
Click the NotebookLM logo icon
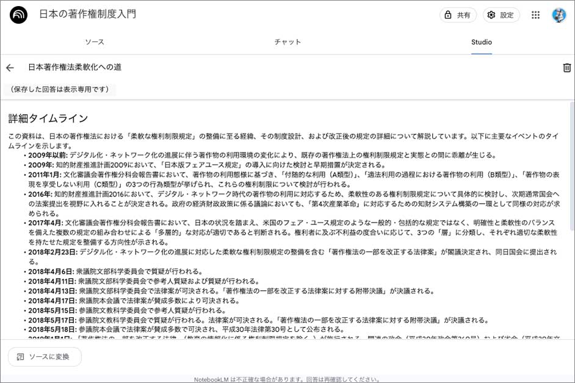(x=18, y=15)
